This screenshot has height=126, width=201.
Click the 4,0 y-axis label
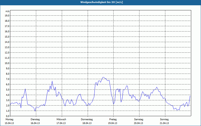8,95
